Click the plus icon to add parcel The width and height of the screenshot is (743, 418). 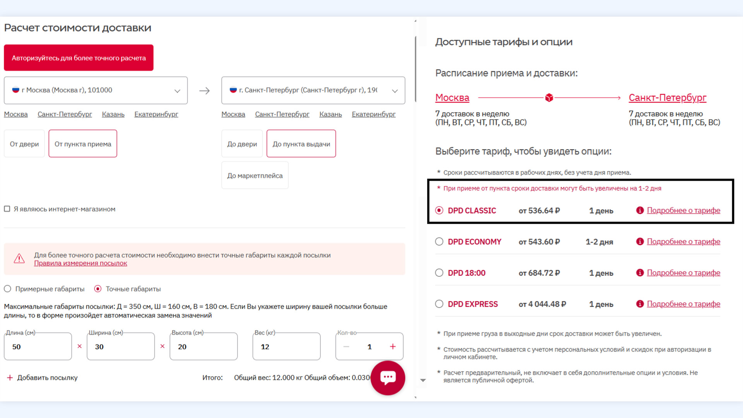(10, 378)
